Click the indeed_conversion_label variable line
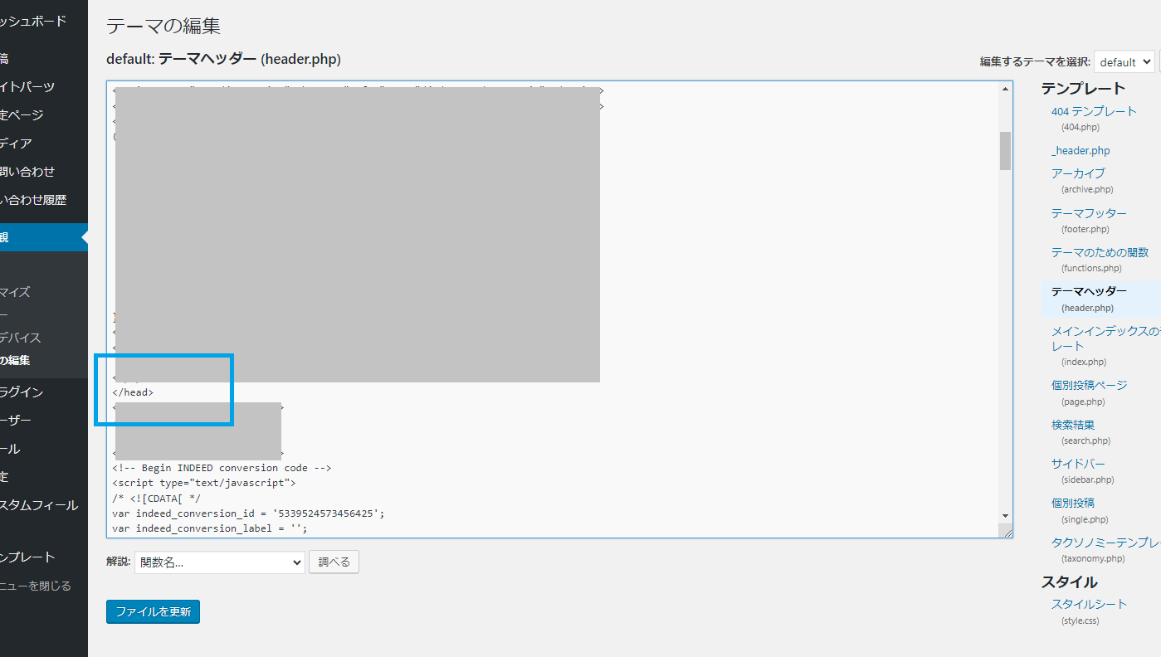Screen dimensions: 1161x657 click(x=210, y=528)
